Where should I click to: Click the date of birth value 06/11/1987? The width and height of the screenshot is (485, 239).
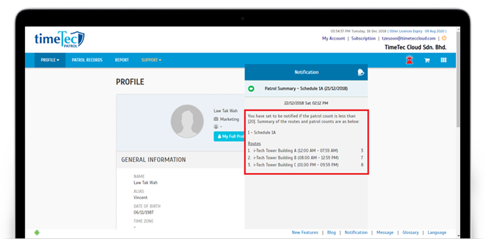[144, 212]
